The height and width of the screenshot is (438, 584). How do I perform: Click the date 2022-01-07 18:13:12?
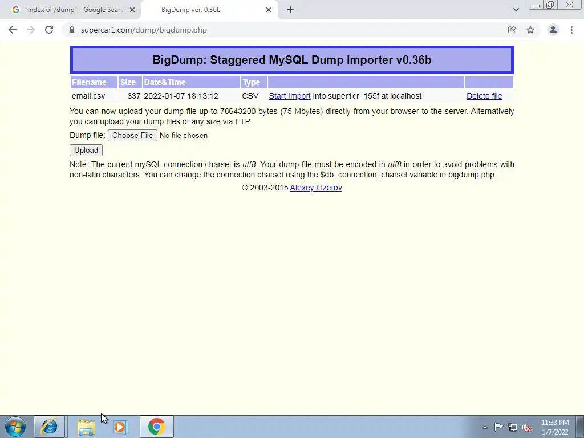(x=181, y=96)
